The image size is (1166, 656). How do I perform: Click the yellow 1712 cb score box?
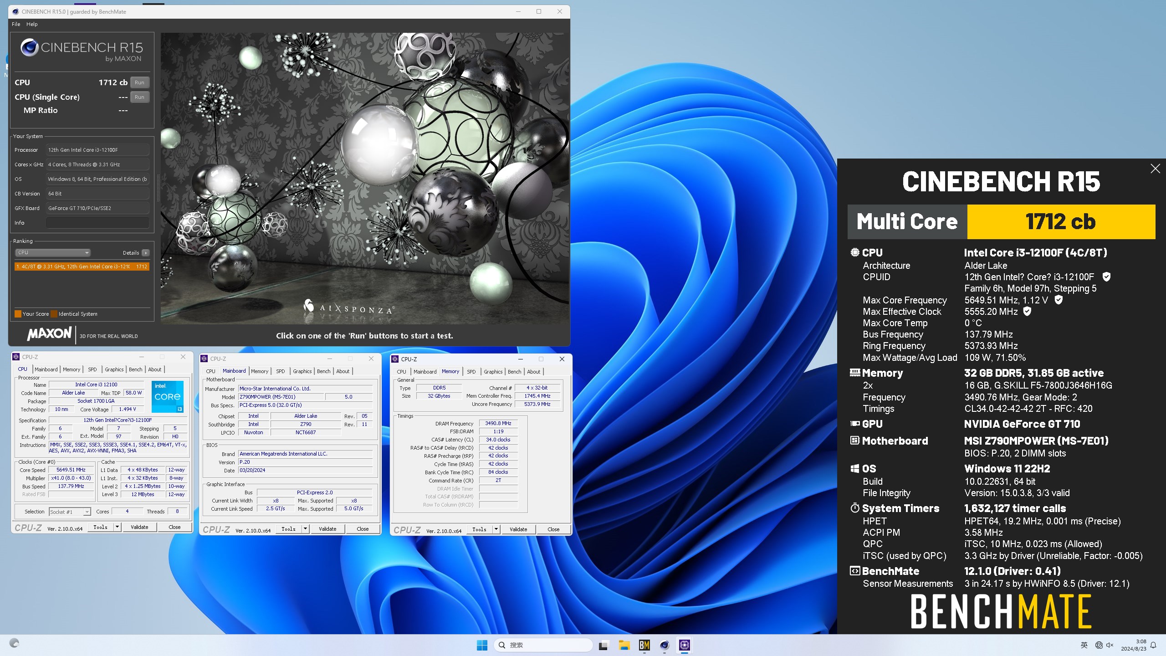[x=1061, y=222]
